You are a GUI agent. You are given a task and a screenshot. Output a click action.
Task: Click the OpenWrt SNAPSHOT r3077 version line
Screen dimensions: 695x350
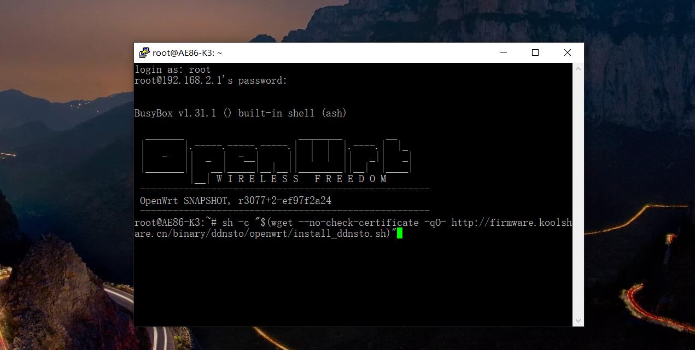[x=236, y=200]
